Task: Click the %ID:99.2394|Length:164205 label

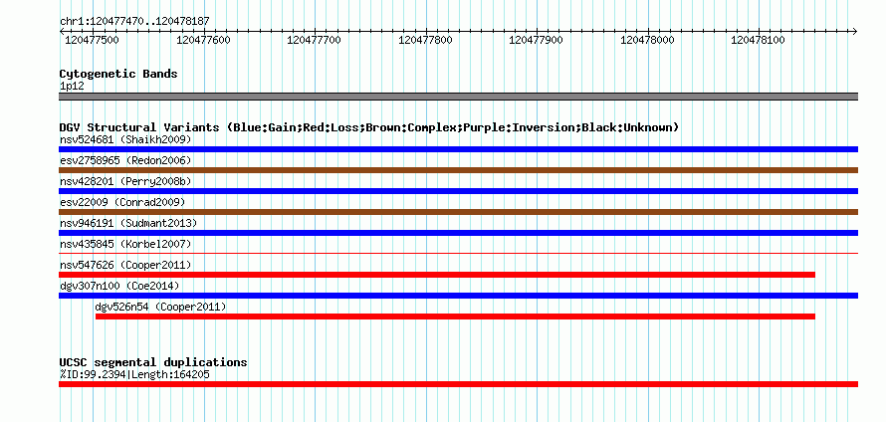Action: 134,374
